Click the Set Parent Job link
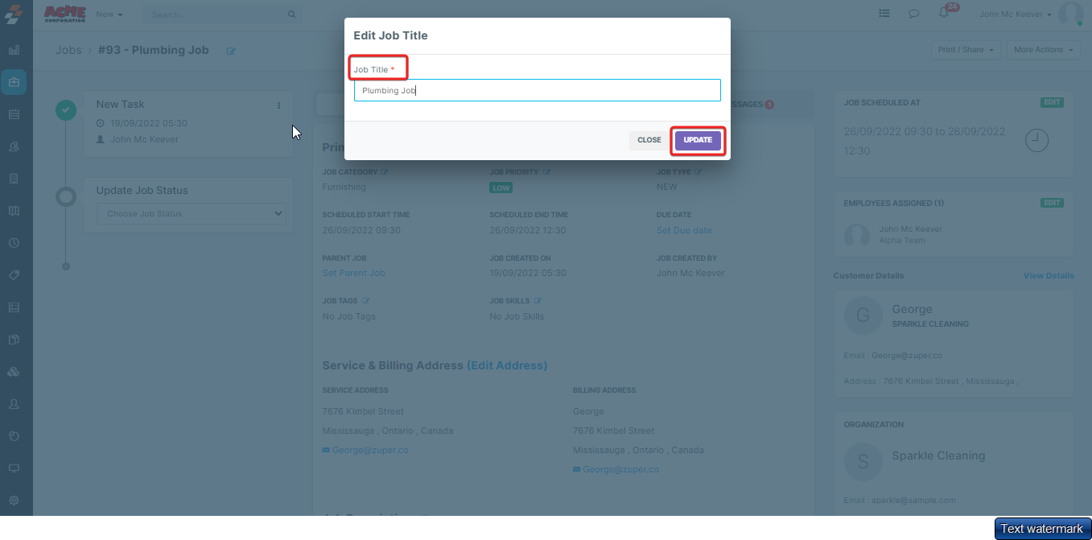 click(353, 274)
